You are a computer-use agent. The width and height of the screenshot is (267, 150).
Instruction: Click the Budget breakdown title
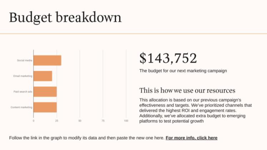65,17
